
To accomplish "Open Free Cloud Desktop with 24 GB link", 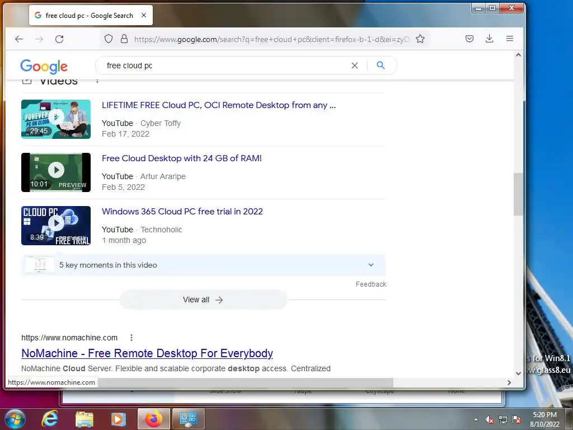I will click(x=182, y=158).
